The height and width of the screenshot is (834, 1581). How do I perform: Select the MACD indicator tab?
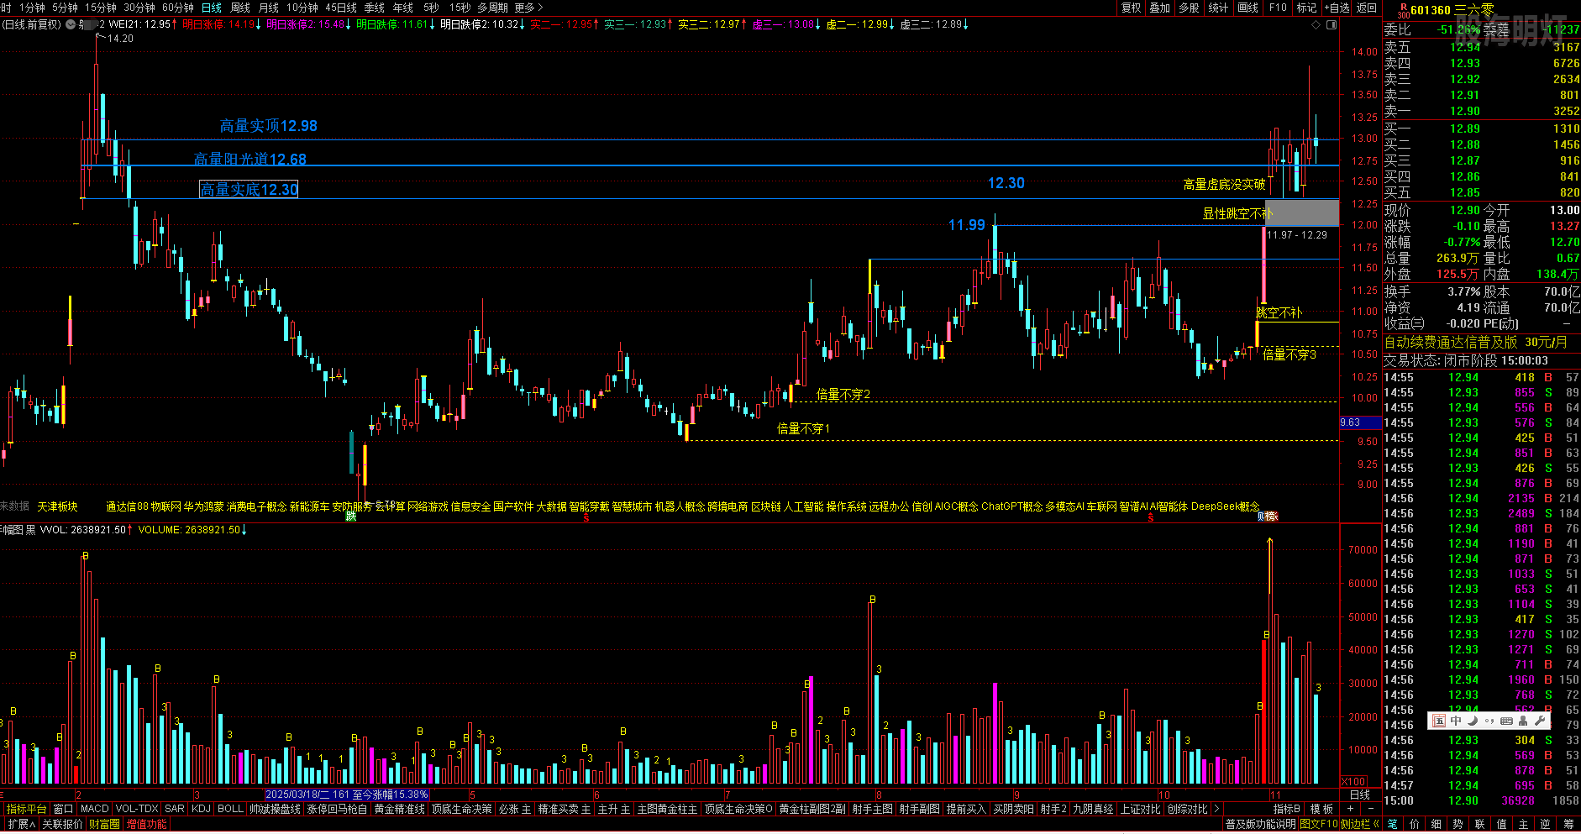[95, 809]
